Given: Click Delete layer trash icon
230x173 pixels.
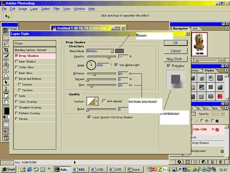Looking at the screenshot, I should pos(221,162).
